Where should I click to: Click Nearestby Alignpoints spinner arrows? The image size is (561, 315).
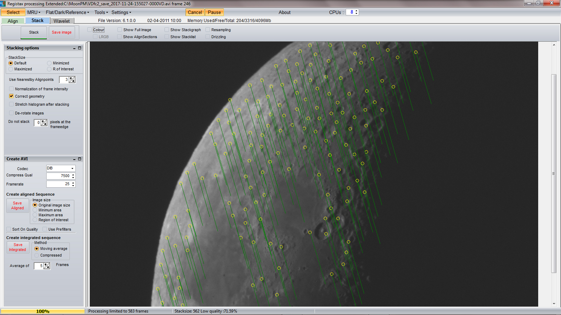coord(72,80)
